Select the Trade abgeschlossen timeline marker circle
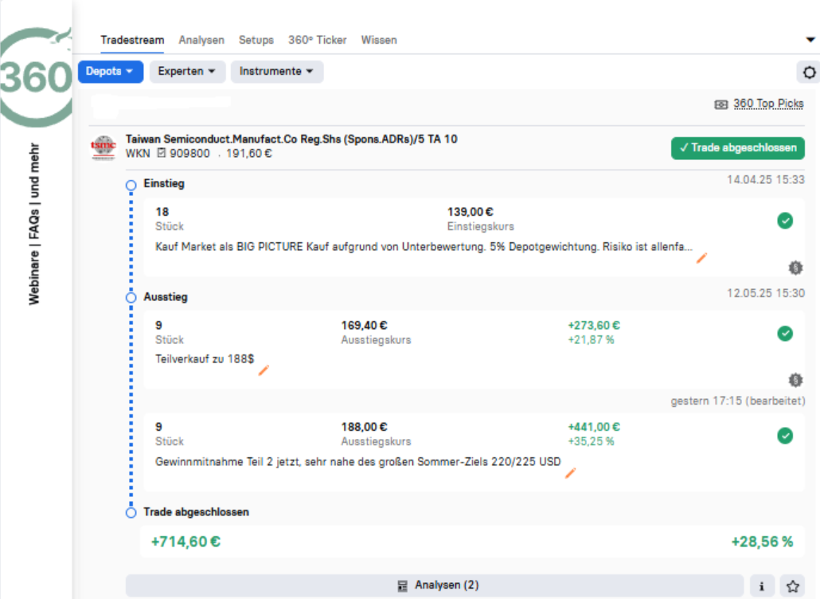 coord(131,513)
